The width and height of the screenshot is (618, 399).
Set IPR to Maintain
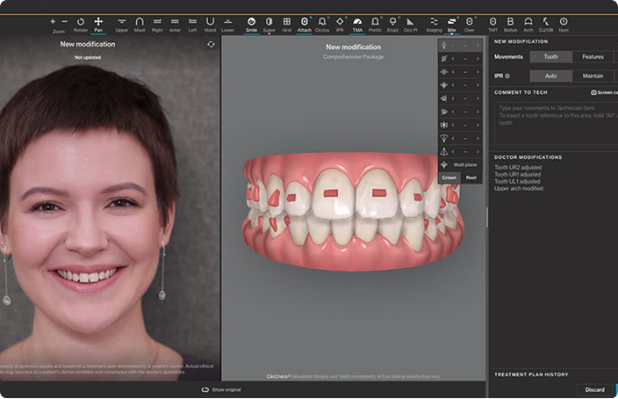593,76
